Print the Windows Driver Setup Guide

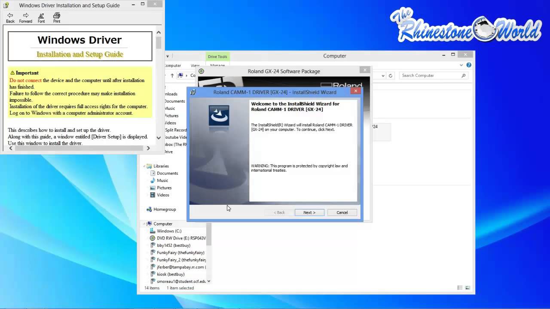[x=57, y=18]
